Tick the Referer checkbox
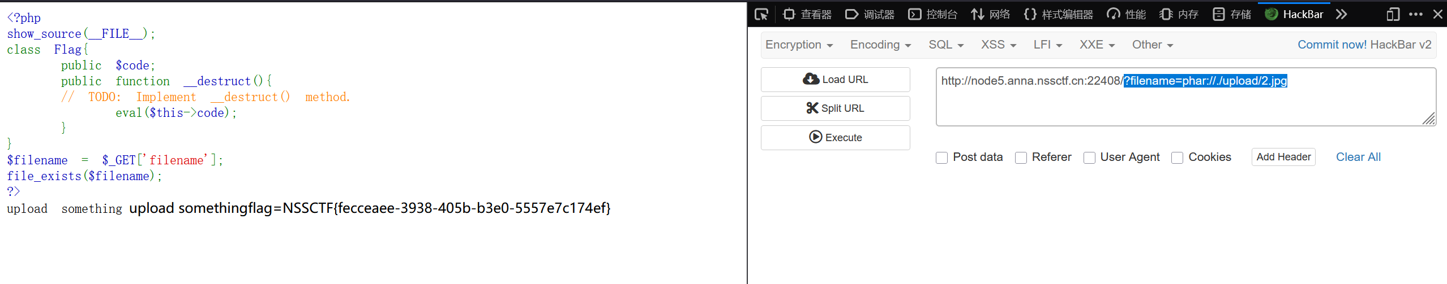The width and height of the screenshot is (1447, 284). [x=1021, y=158]
